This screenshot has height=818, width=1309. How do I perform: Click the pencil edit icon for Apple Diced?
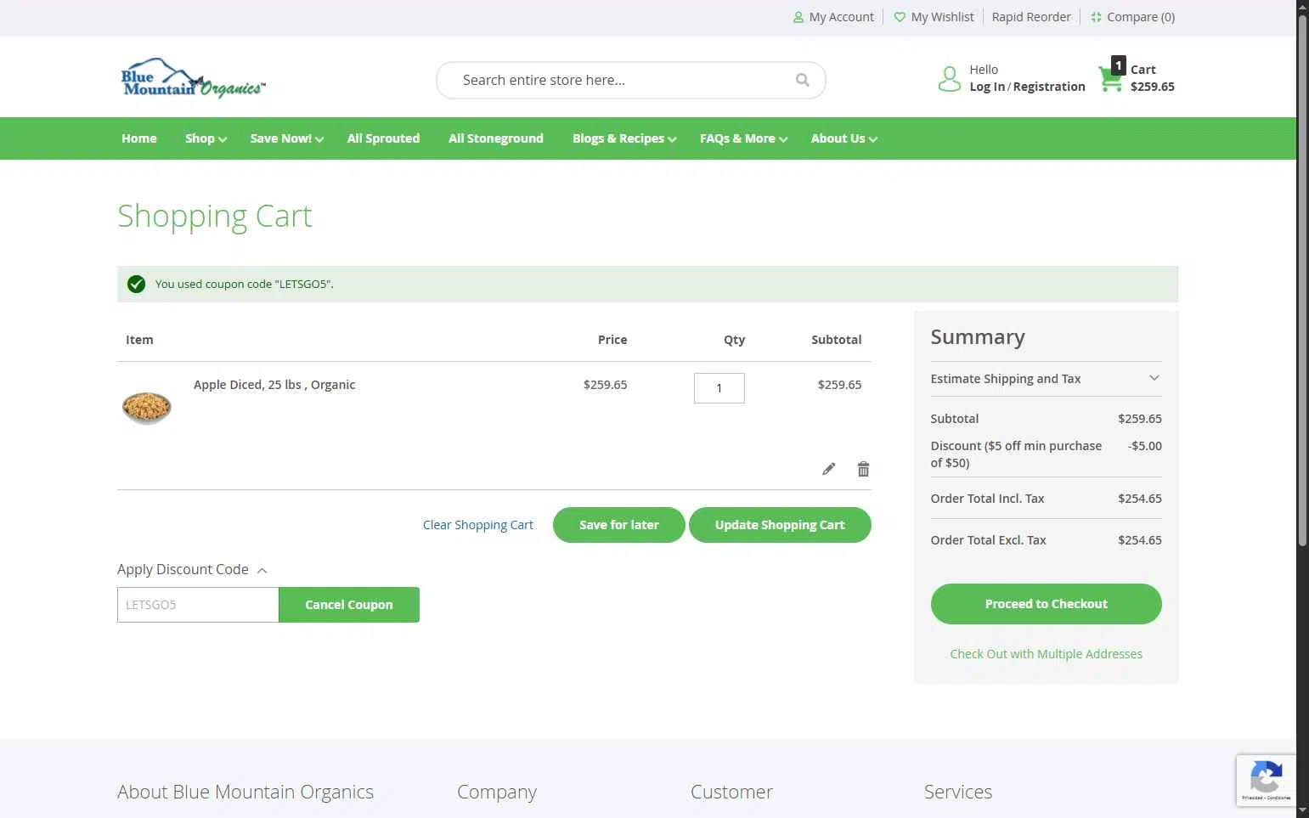(x=828, y=469)
